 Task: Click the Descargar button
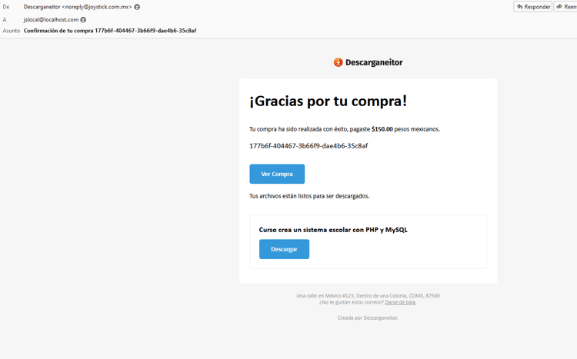284,249
